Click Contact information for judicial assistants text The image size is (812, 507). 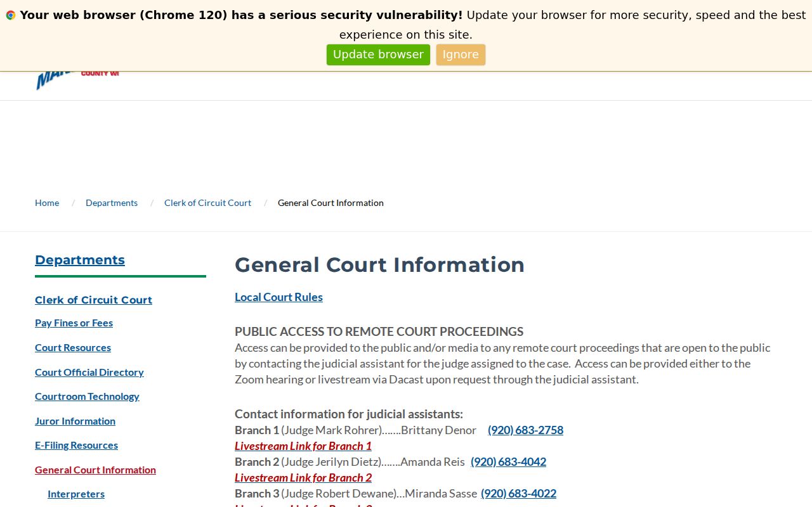349,414
